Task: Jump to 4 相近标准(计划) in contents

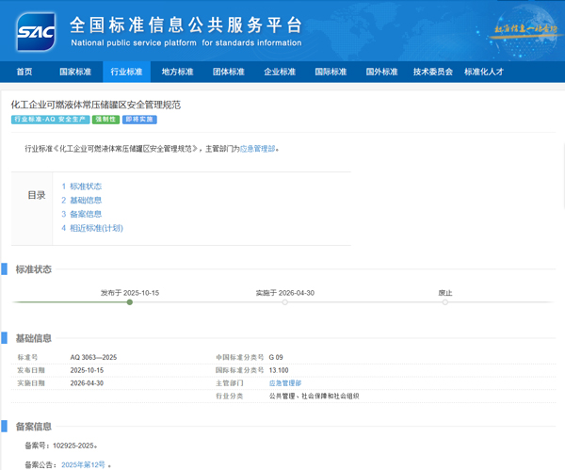Action: coord(92,228)
